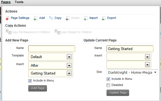
Task: Click Copy Design to Children text
Action: [76, 32]
